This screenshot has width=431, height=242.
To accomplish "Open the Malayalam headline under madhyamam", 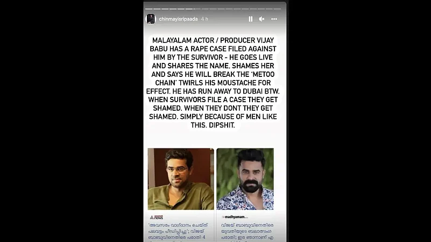I will [x=248, y=231].
